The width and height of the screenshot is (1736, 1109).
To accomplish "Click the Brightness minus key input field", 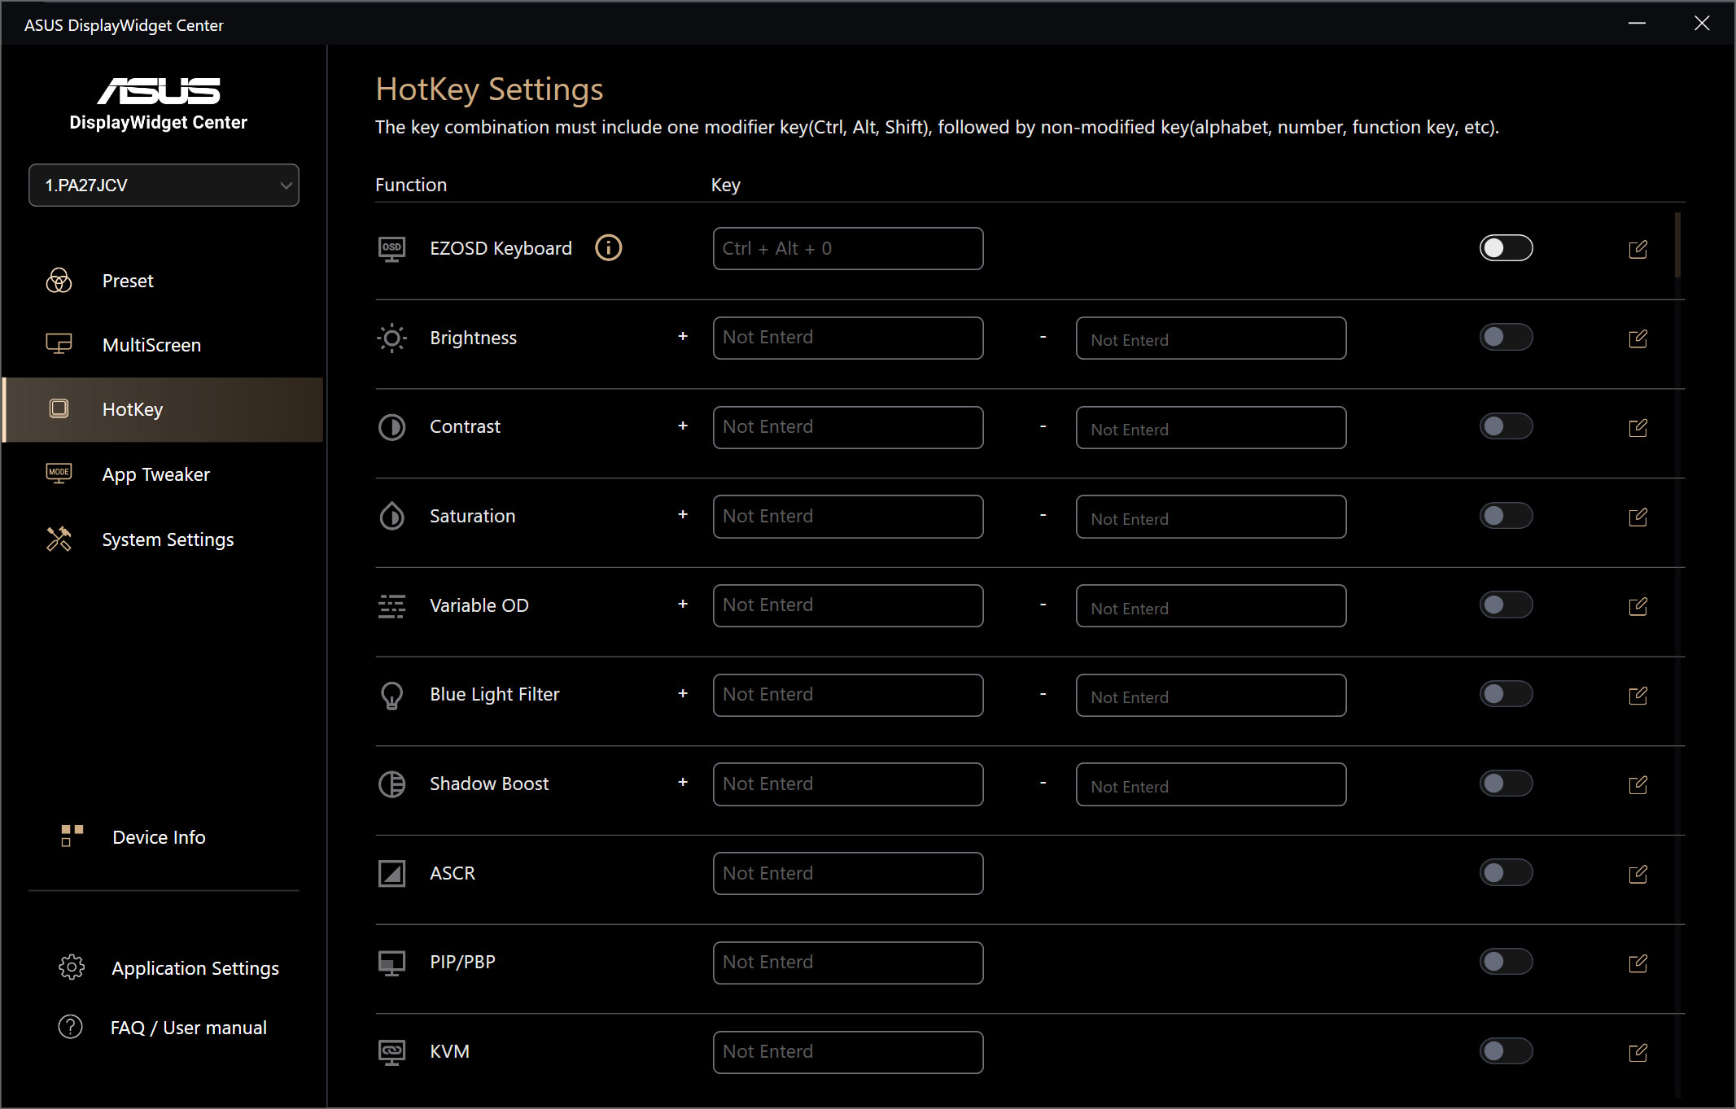I will (1210, 338).
